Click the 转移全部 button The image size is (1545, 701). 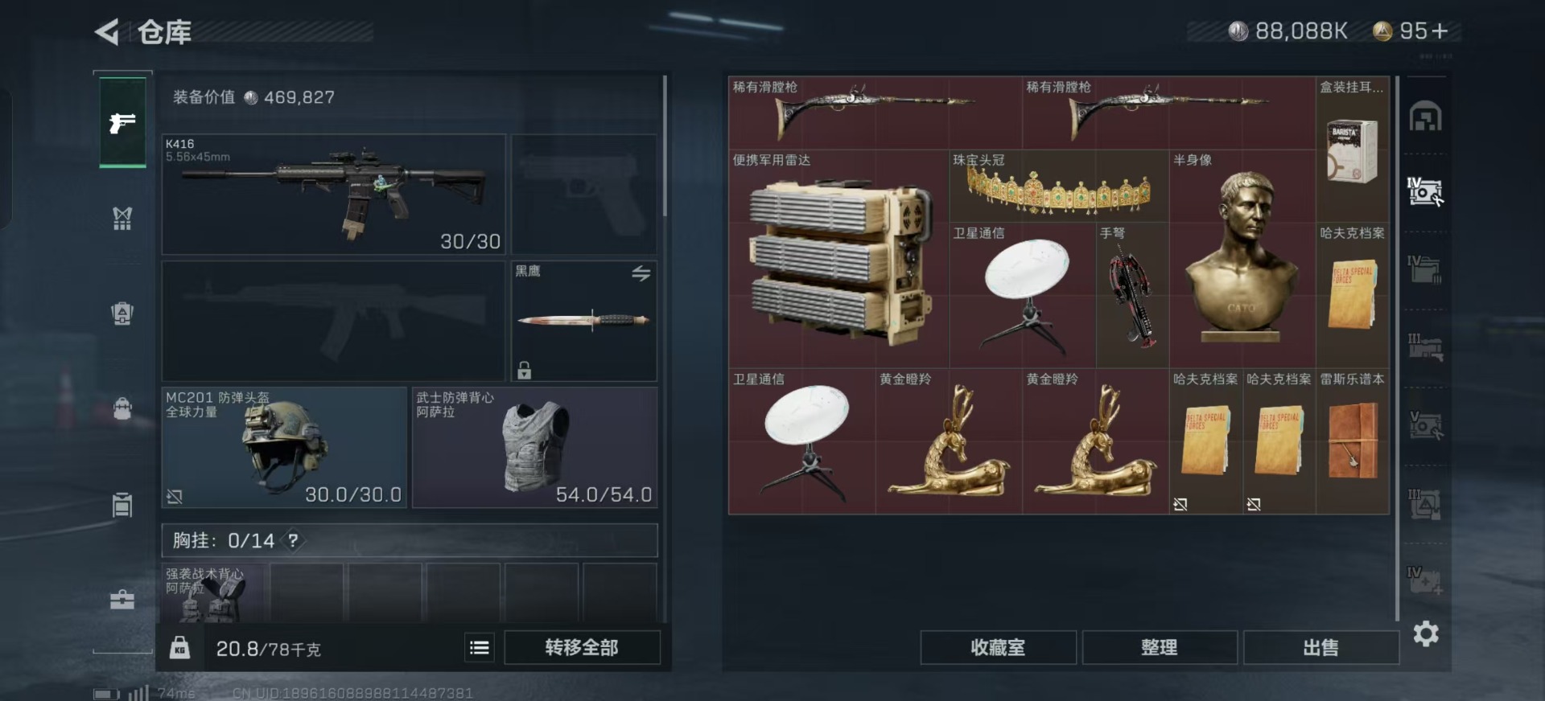[582, 647]
